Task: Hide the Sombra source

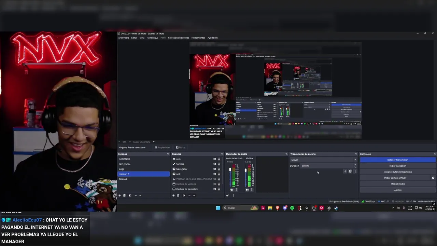Action: 214,164
